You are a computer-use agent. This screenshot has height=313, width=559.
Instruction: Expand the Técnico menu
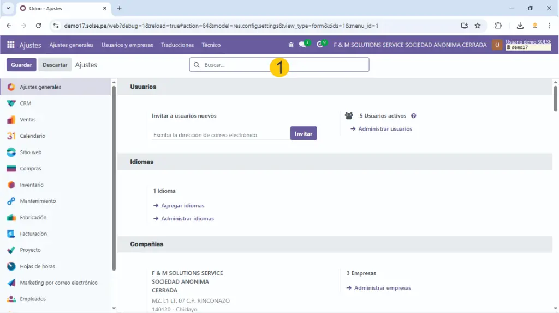pos(211,45)
